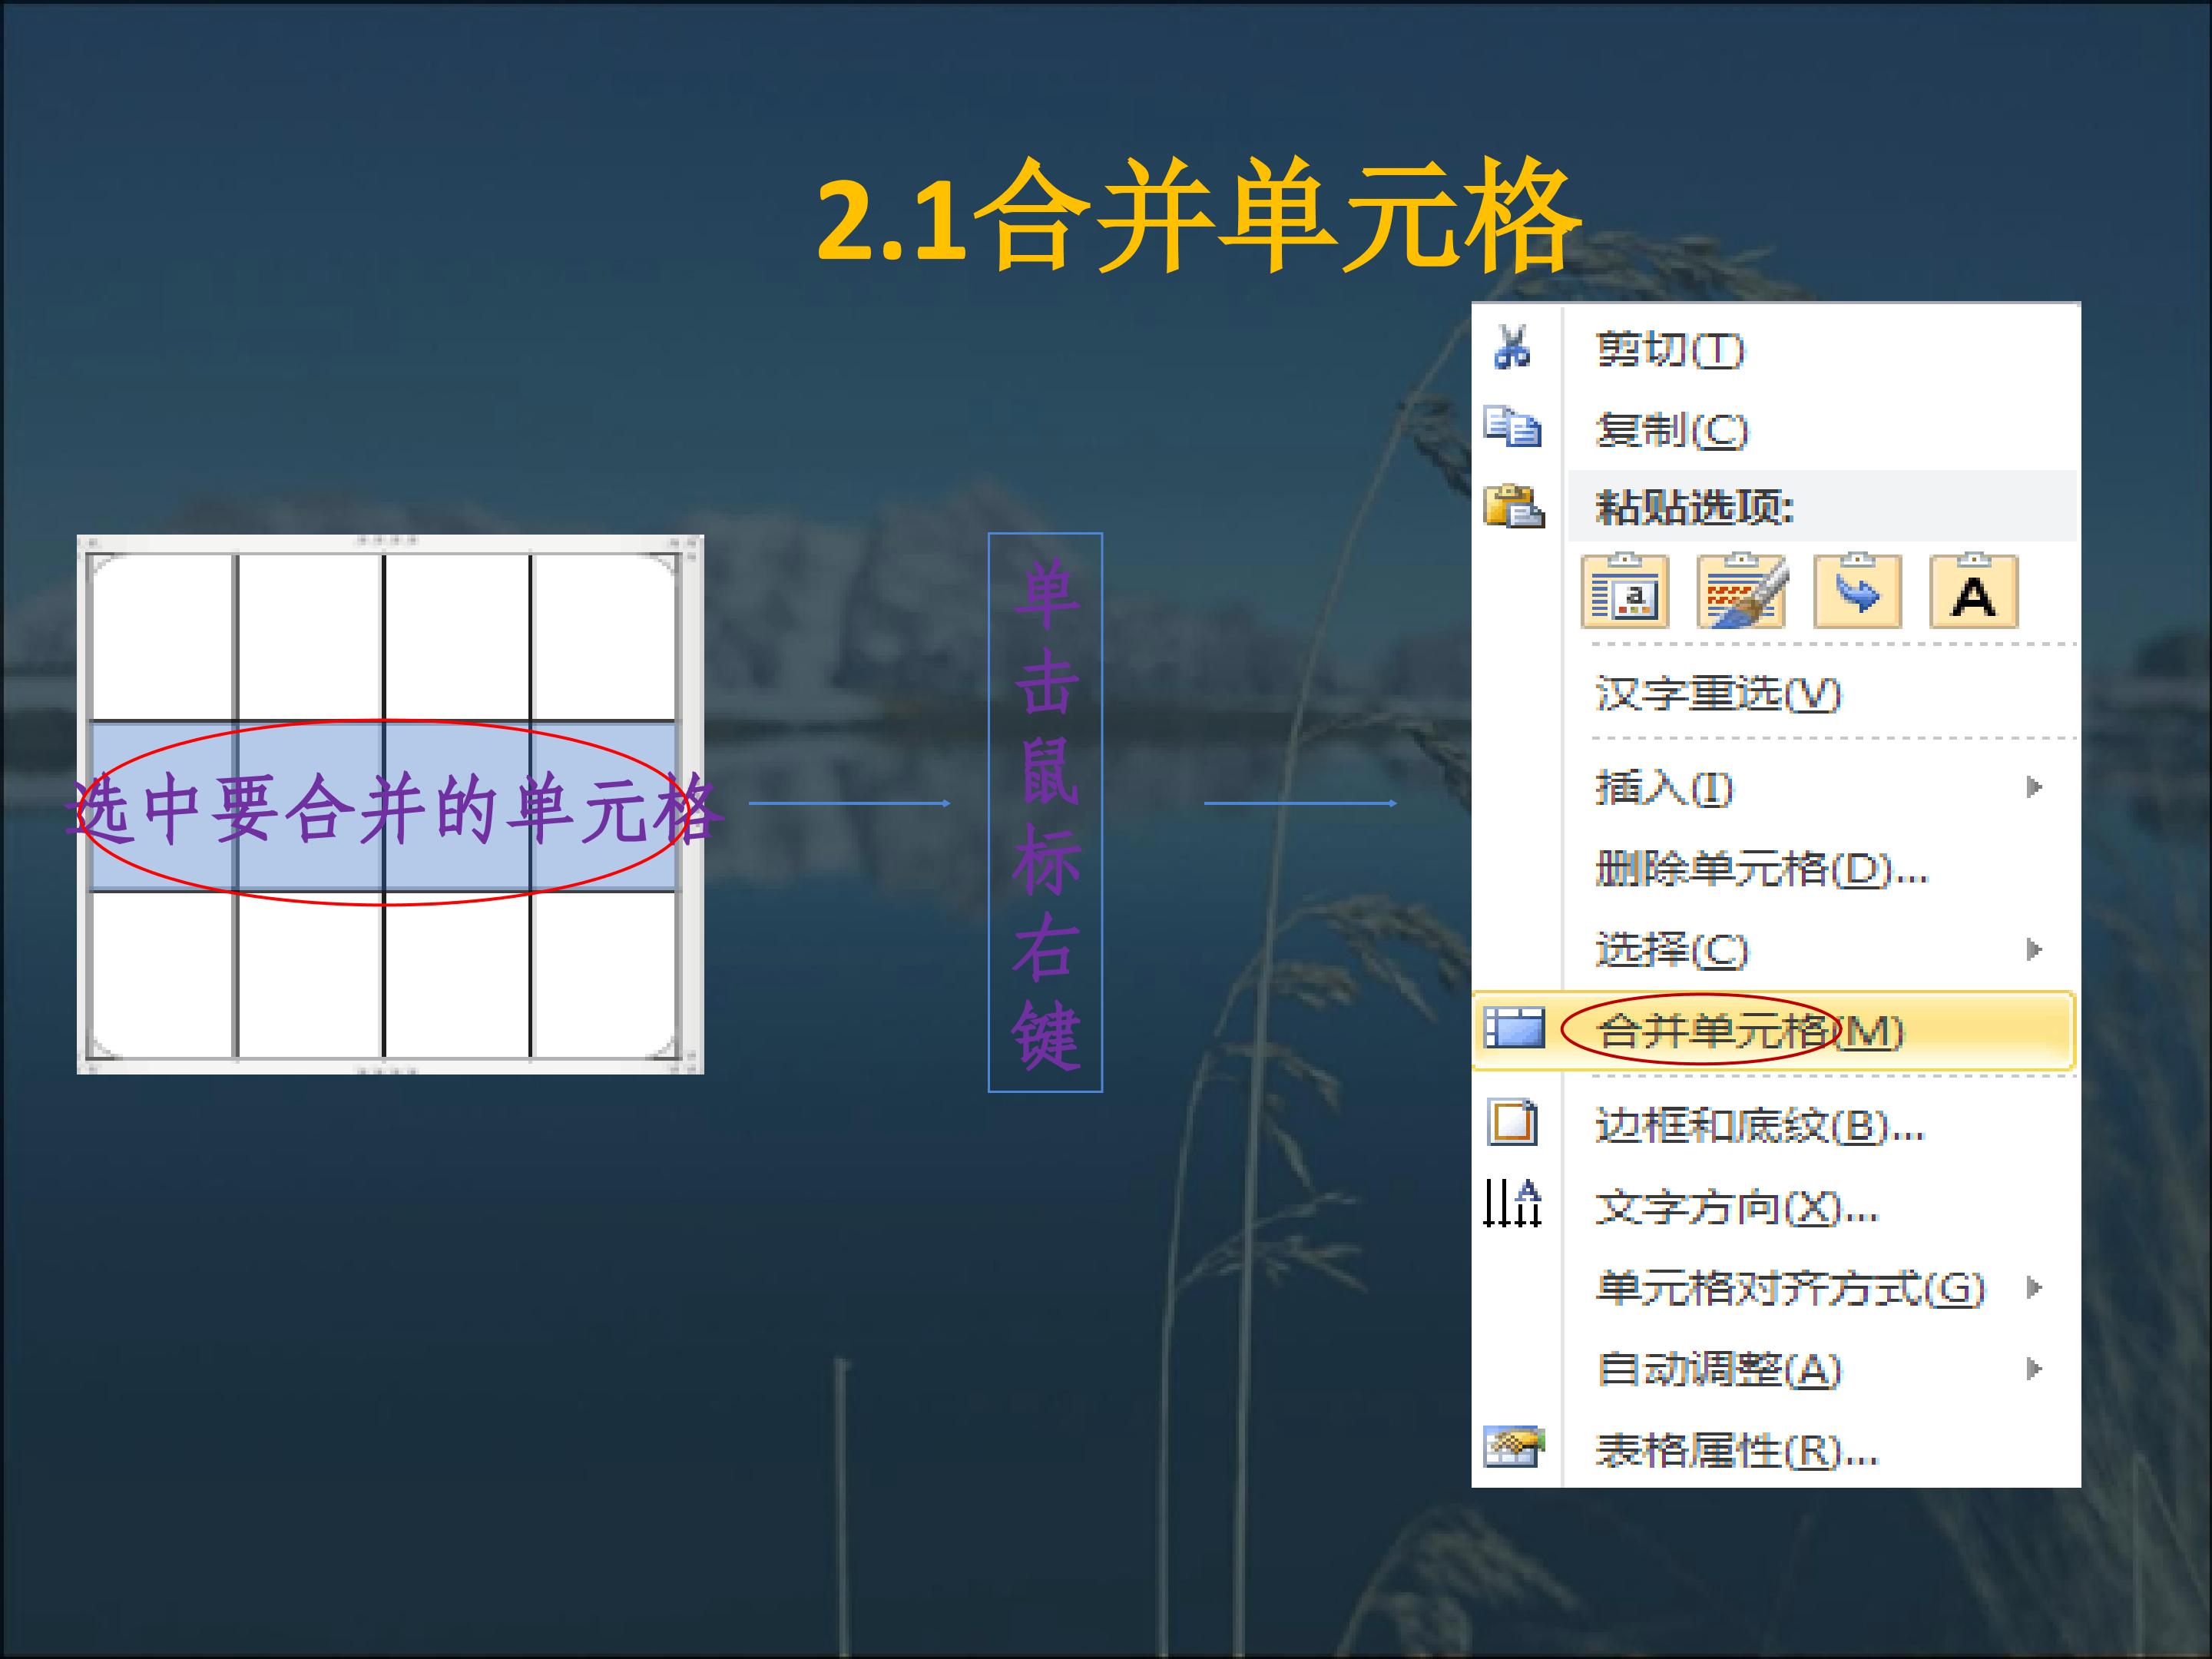Viewport: 2212px width, 1659px height.
Task: Select 删除单元格(D)... menu entry
Action: tap(1760, 869)
